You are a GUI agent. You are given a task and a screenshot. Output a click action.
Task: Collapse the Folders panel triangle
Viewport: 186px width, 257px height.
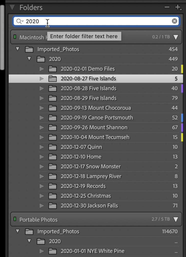(12, 7)
